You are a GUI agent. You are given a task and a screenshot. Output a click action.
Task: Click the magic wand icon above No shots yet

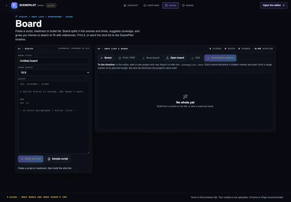(185, 97)
